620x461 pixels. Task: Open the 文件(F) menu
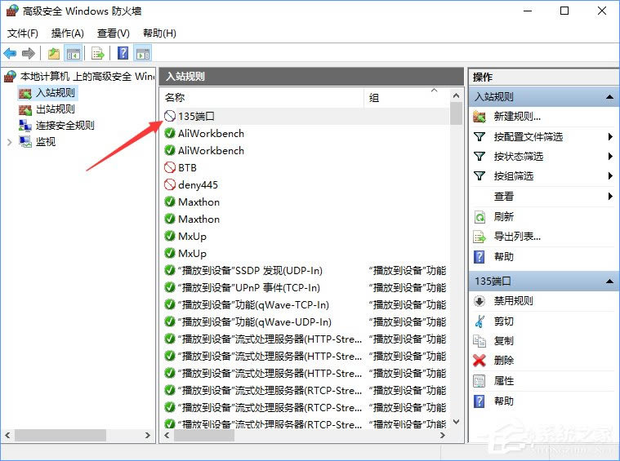coord(23,33)
